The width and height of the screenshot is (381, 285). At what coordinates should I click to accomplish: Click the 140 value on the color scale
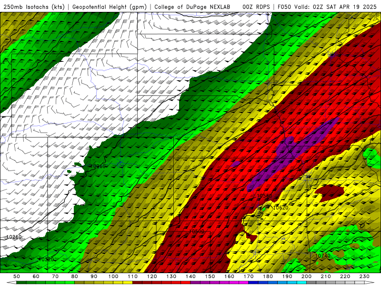tap(190, 276)
